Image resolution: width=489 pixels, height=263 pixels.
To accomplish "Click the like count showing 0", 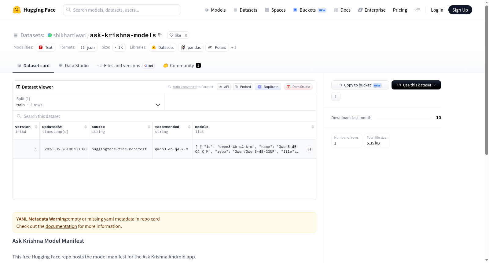I will point(186,35).
